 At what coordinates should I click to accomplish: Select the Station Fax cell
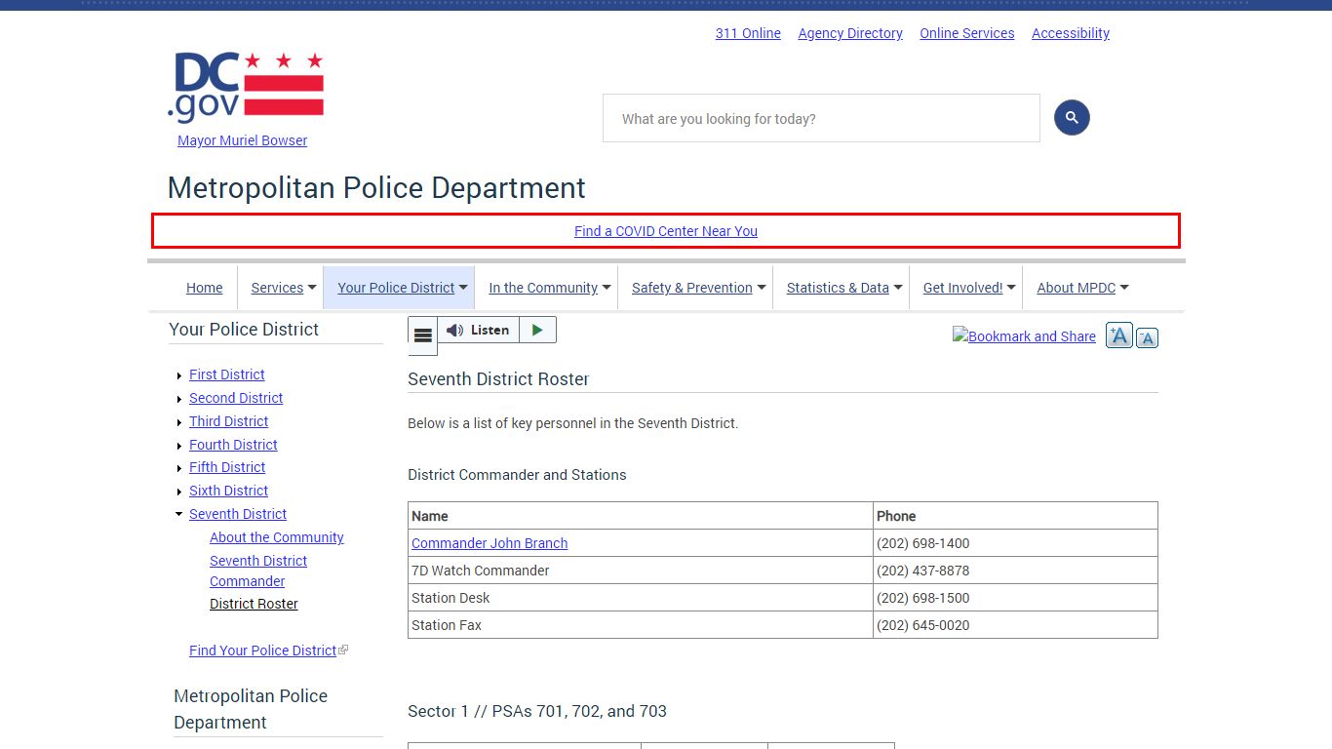[x=641, y=625]
